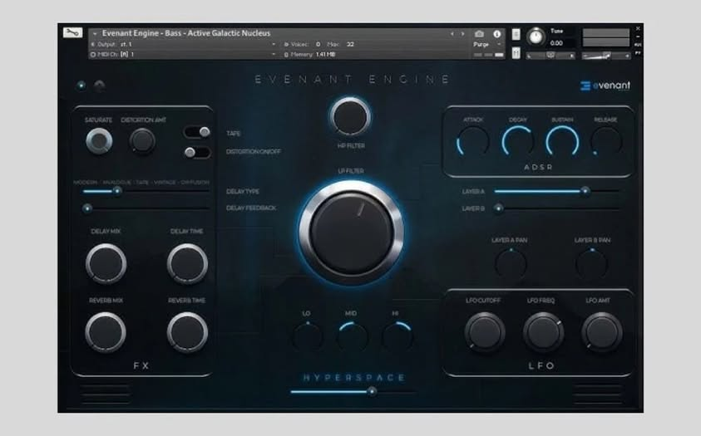
Task: Toggle the glowing blue page dot at top-left
Action: (81, 84)
